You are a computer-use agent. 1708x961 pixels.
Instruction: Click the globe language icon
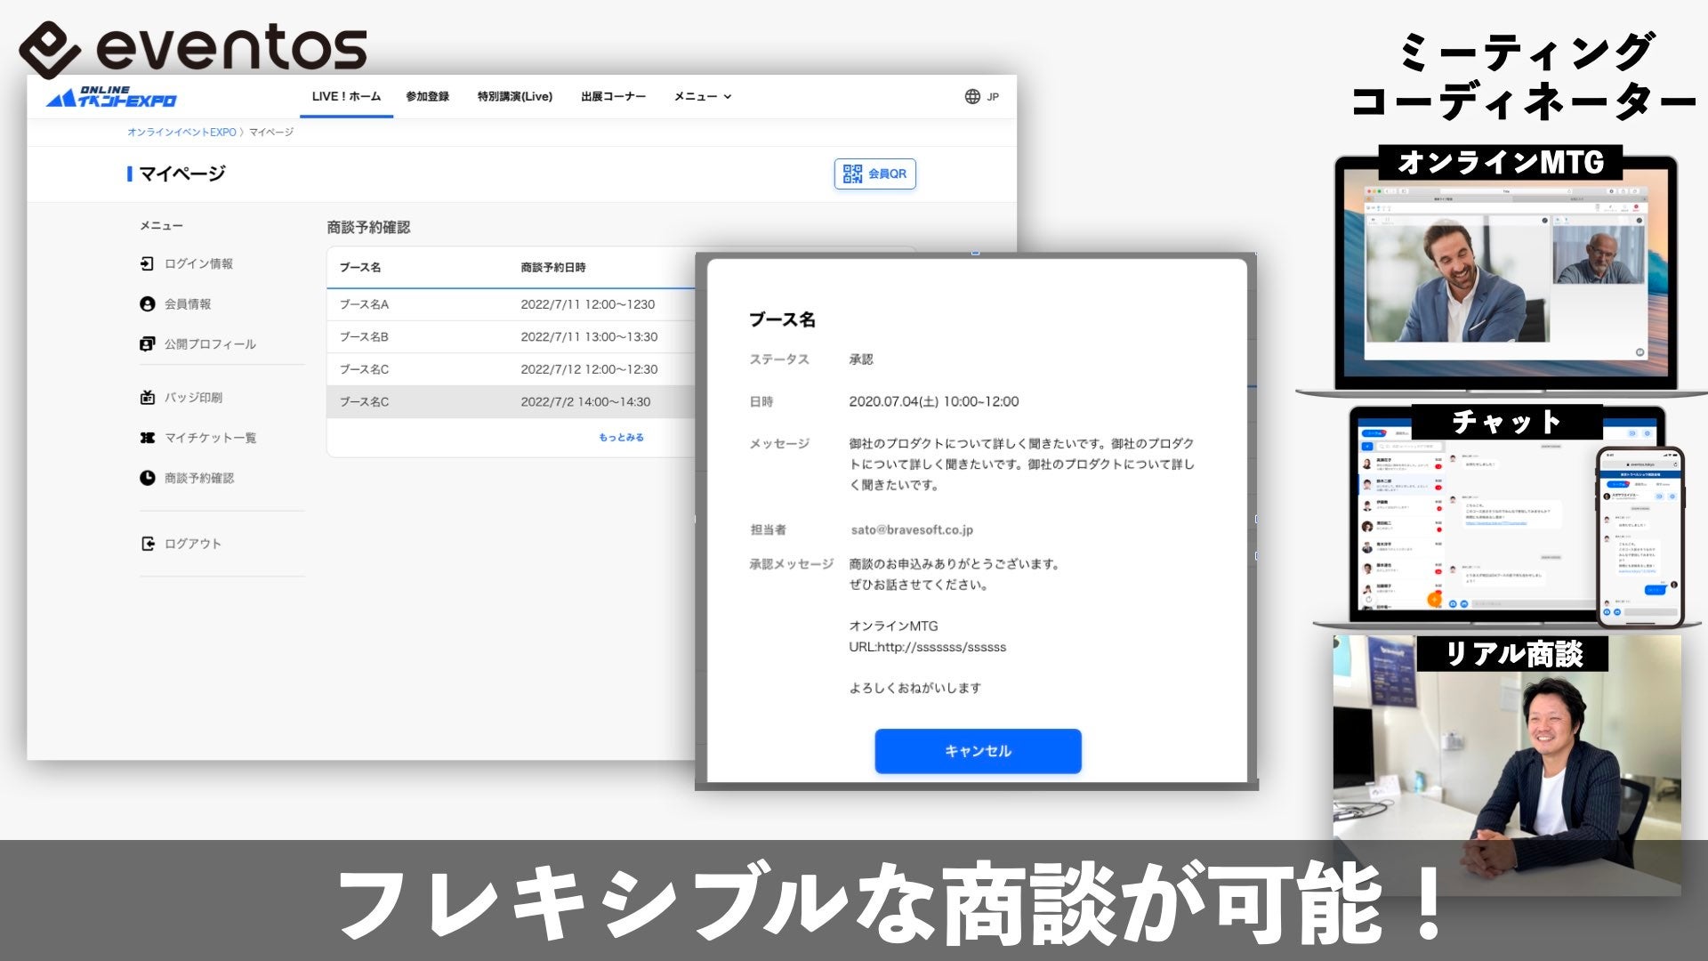pos(972,96)
